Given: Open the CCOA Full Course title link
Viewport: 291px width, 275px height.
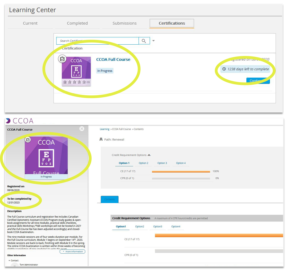Looking at the screenshot, I should pyautogui.click(x=113, y=59).
